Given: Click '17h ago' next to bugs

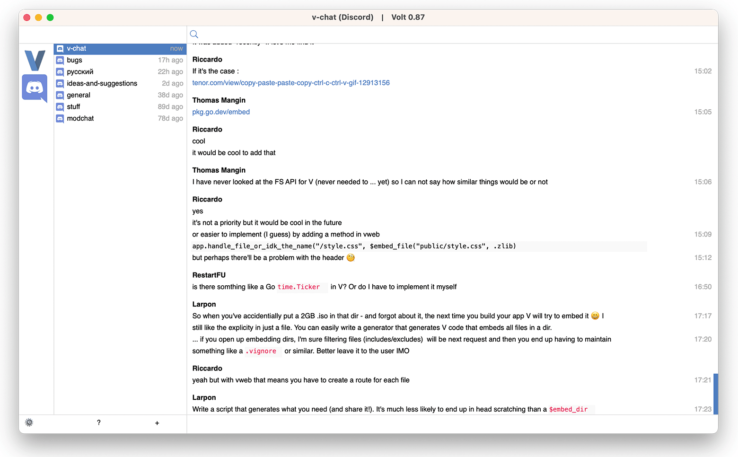Looking at the screenshot, I should tap(170, 60).
